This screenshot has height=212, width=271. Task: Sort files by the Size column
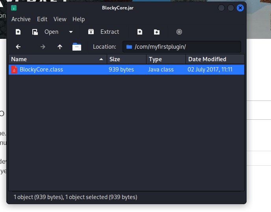click(126, 59)
